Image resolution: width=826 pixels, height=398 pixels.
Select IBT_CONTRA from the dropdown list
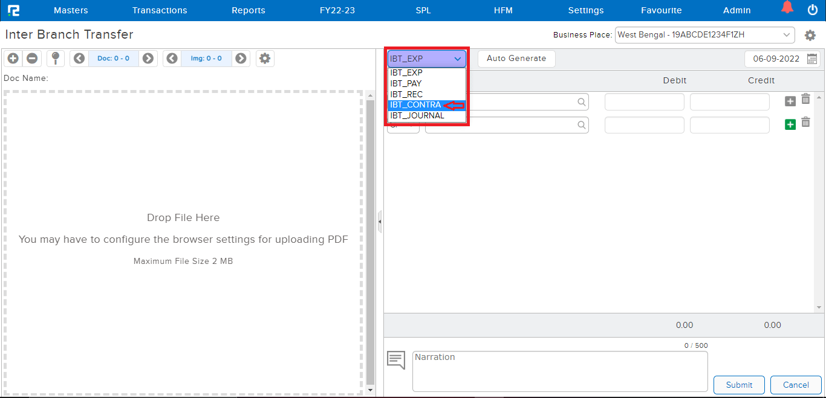416,105
